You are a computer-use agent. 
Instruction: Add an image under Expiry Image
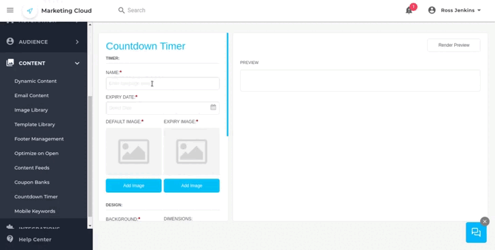(x=192, y=185)
